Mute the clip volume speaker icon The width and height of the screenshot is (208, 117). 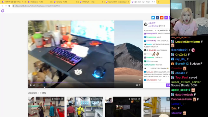click(x=34, y=85)
